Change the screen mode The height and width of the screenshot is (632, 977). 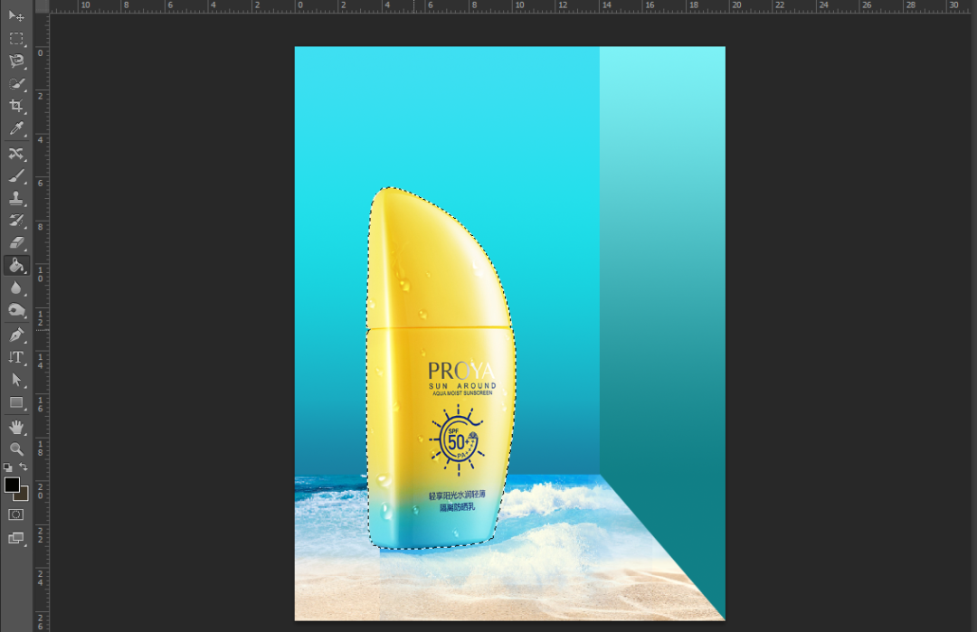16,538
